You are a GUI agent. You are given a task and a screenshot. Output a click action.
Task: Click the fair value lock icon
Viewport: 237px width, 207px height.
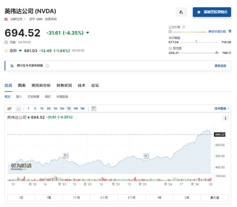(170, 32)
